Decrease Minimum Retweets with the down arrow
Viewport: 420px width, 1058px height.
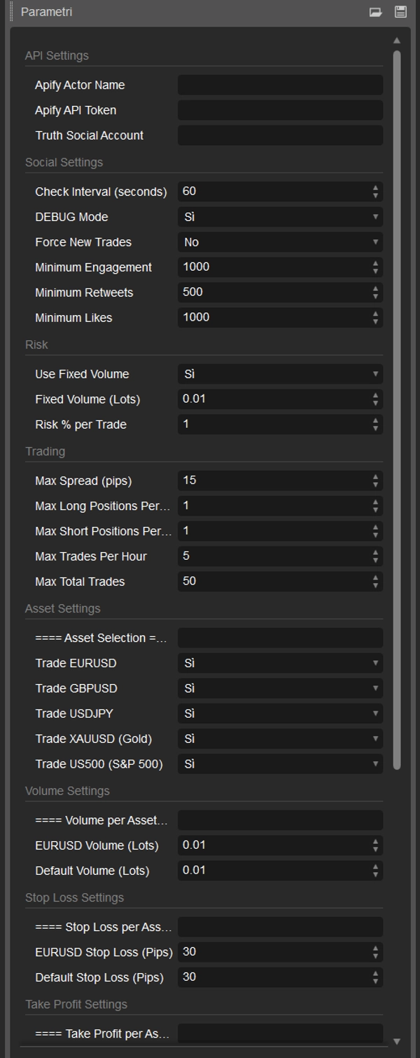(376, 295)
